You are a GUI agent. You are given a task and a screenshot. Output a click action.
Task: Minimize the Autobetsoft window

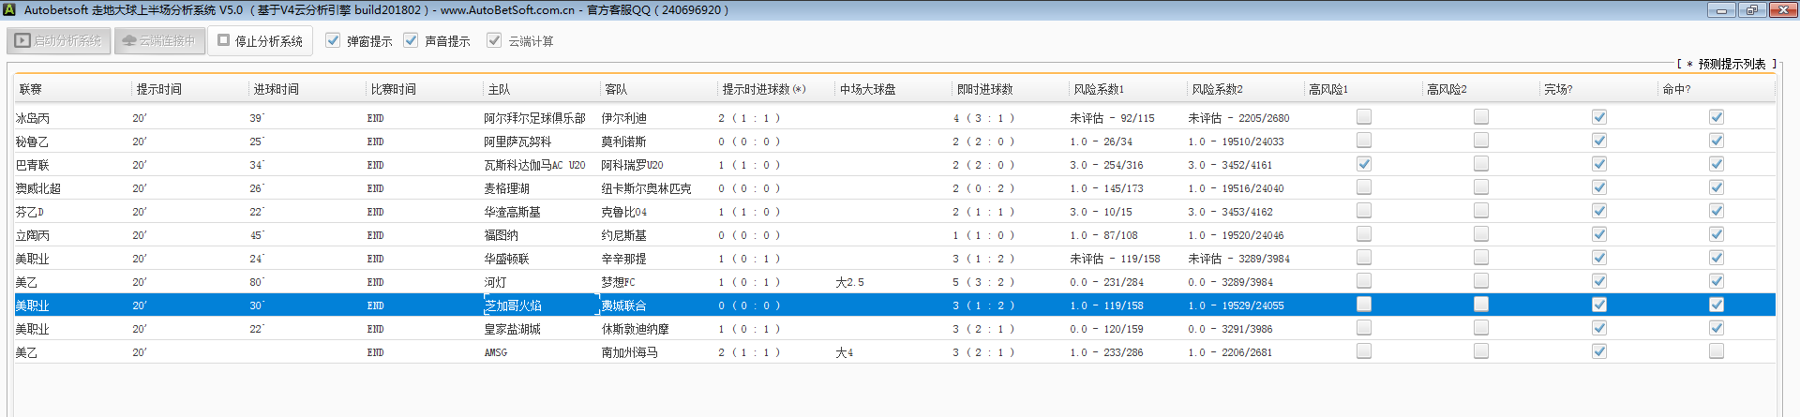(x=1720, y=9)
